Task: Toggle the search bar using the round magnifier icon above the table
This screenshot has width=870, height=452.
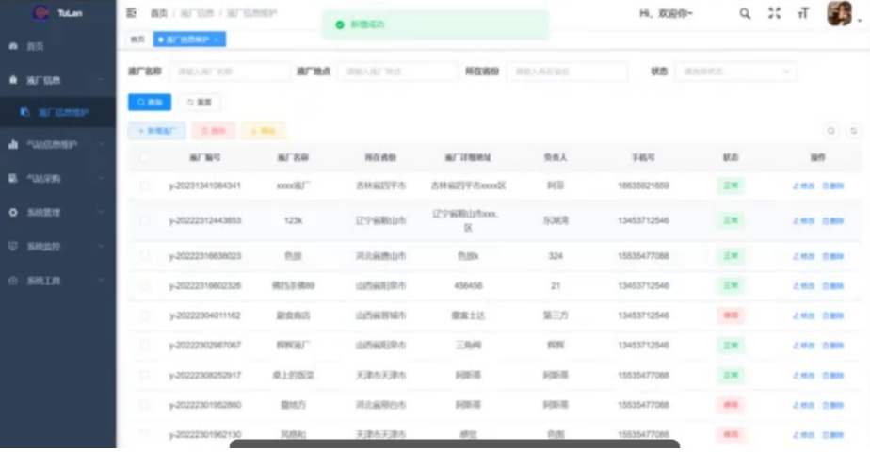Action: [x=830, y=131]
